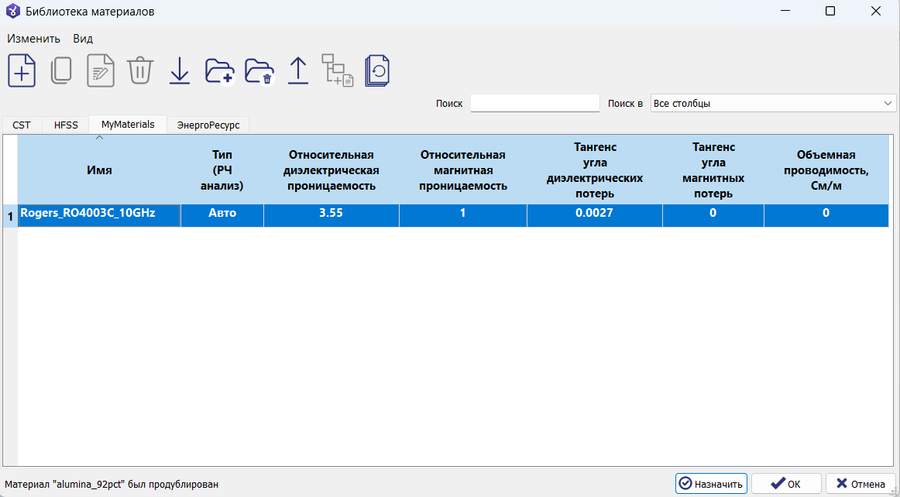Click the edit material pencil icon
This screenshot has height=497, width=900.
[x=101, y=70]
